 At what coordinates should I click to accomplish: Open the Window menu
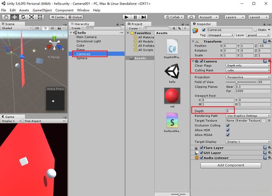(83, 10)
